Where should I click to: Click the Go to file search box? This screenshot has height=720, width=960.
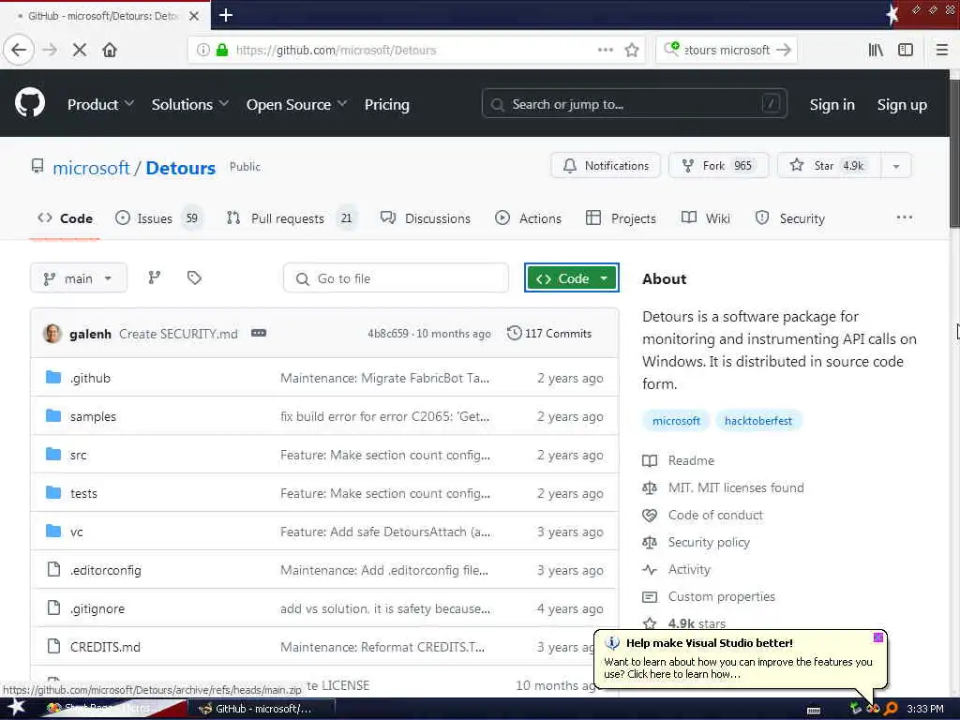pos(397,278)
